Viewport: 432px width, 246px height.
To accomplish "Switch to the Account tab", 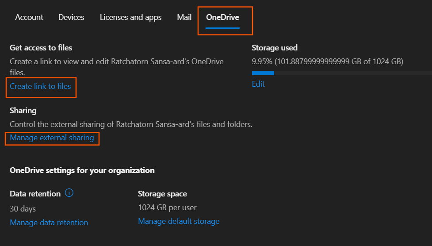I will (x=29, y=17).
